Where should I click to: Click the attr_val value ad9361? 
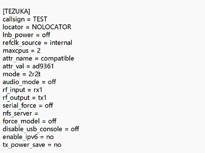coord(43,66)
